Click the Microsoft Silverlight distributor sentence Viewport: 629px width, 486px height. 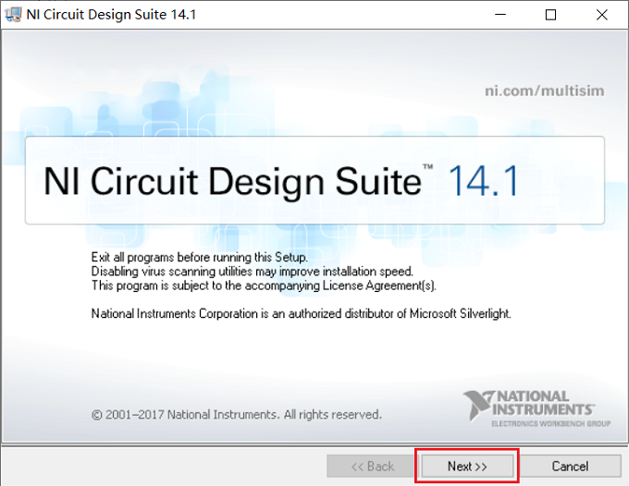pos(302,313)
